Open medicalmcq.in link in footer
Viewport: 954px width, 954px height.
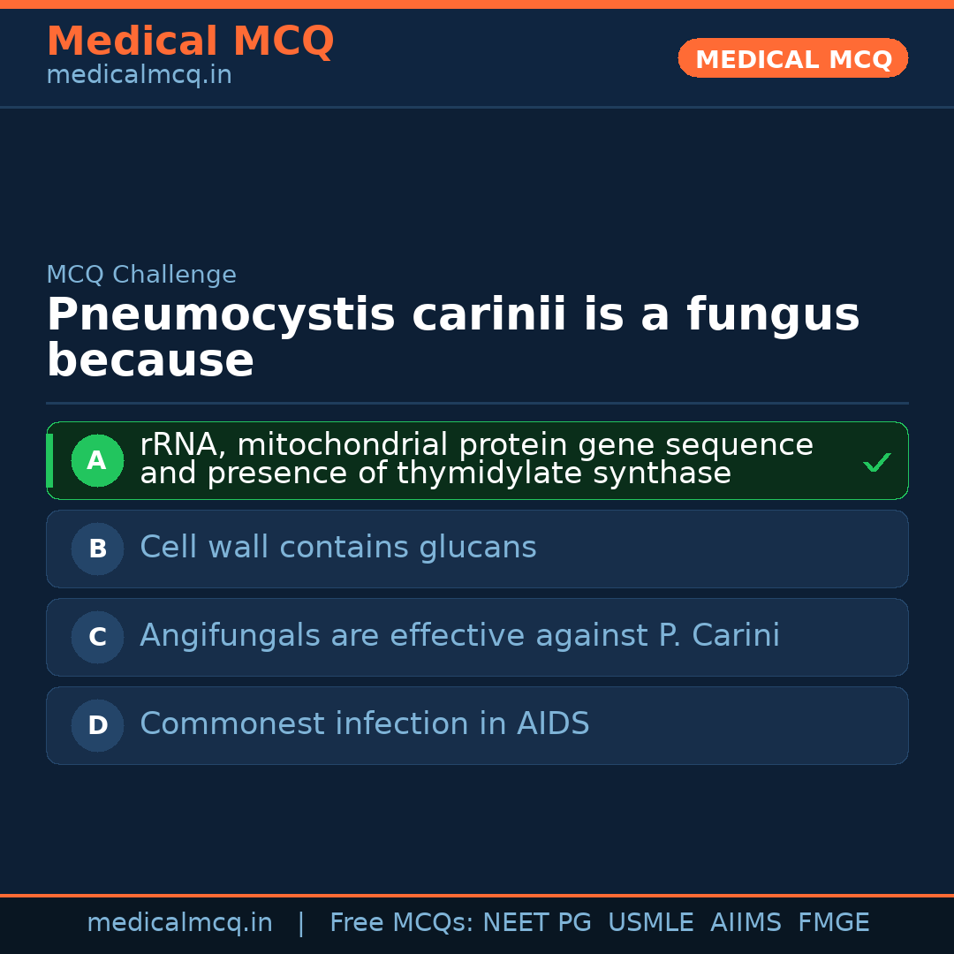tap(179, 923)
